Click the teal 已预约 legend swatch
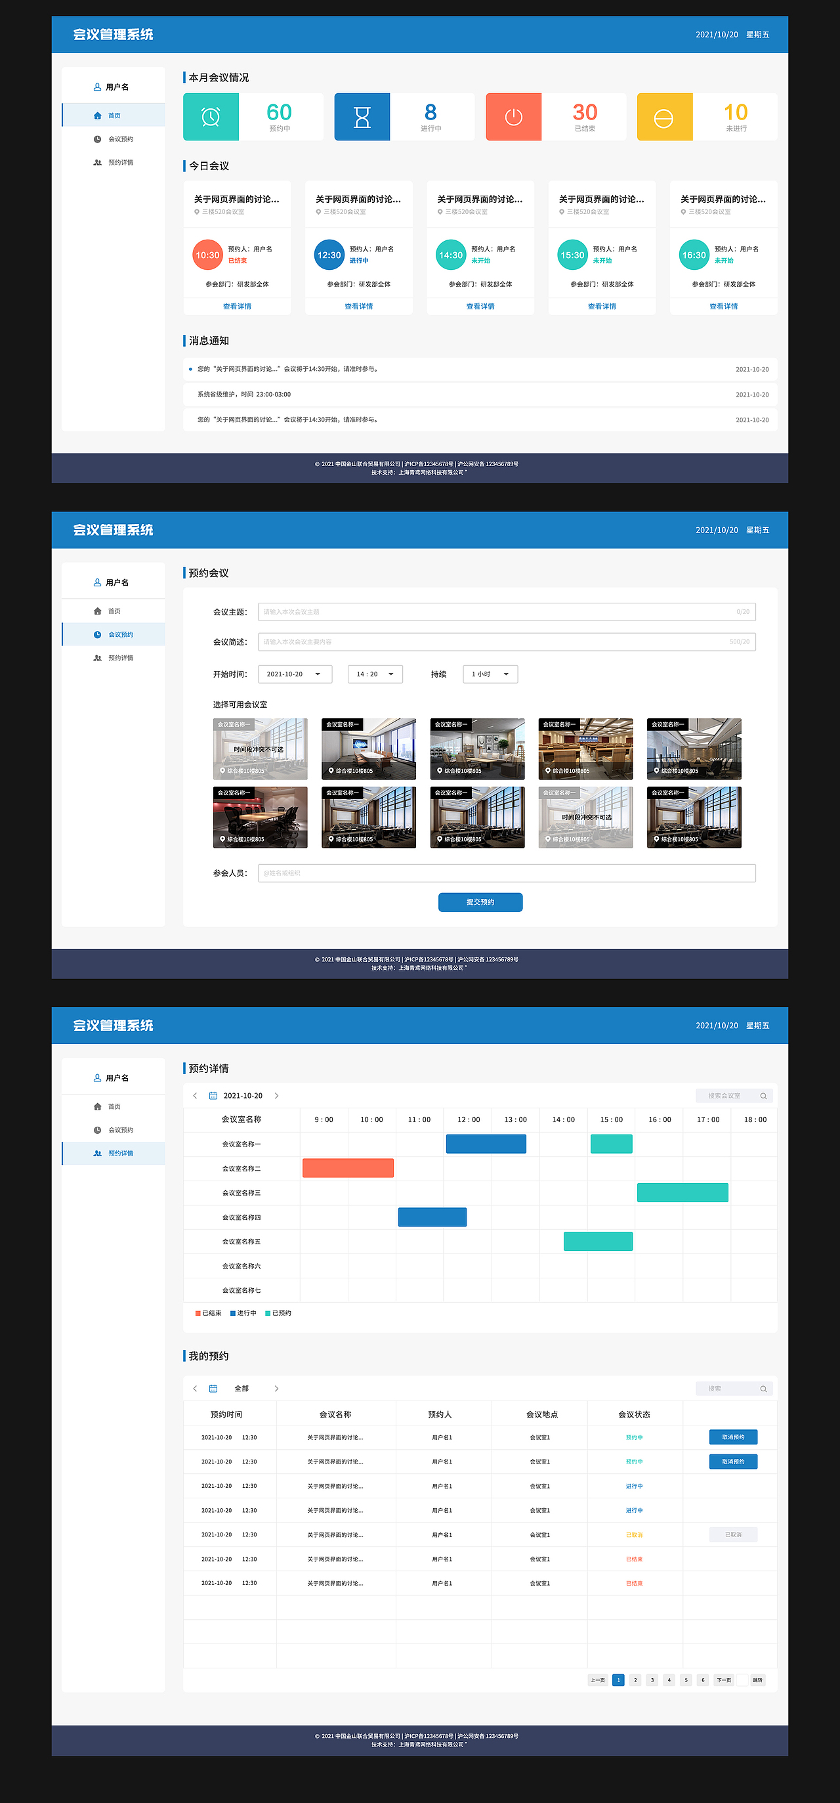Image resolution: width=840 pixels, height=1803 pixels. click(268, 1313)
